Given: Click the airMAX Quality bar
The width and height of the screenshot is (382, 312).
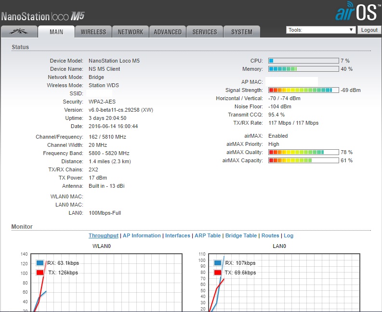Looking at the screenshot, I should [303, 152].
